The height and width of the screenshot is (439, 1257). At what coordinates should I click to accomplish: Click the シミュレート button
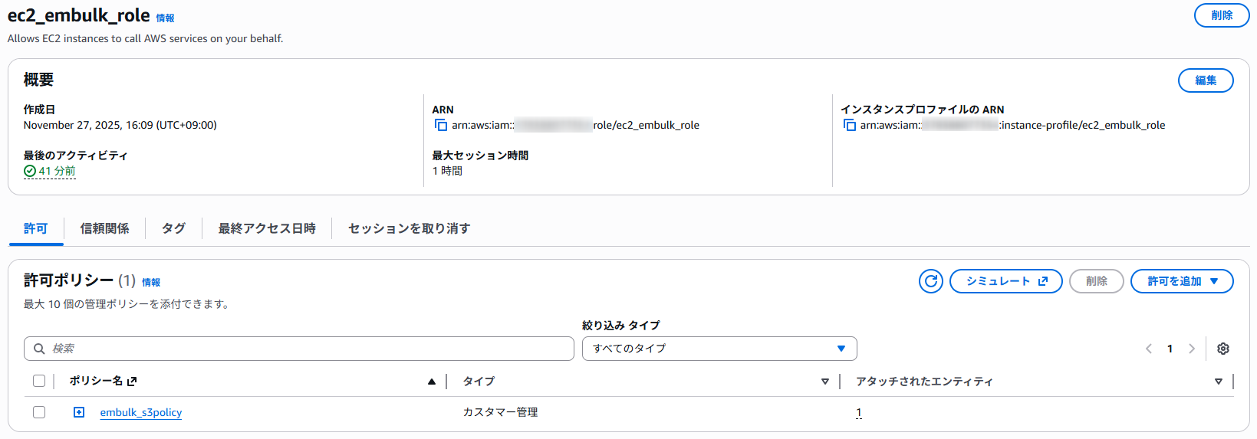[1006, 281]
